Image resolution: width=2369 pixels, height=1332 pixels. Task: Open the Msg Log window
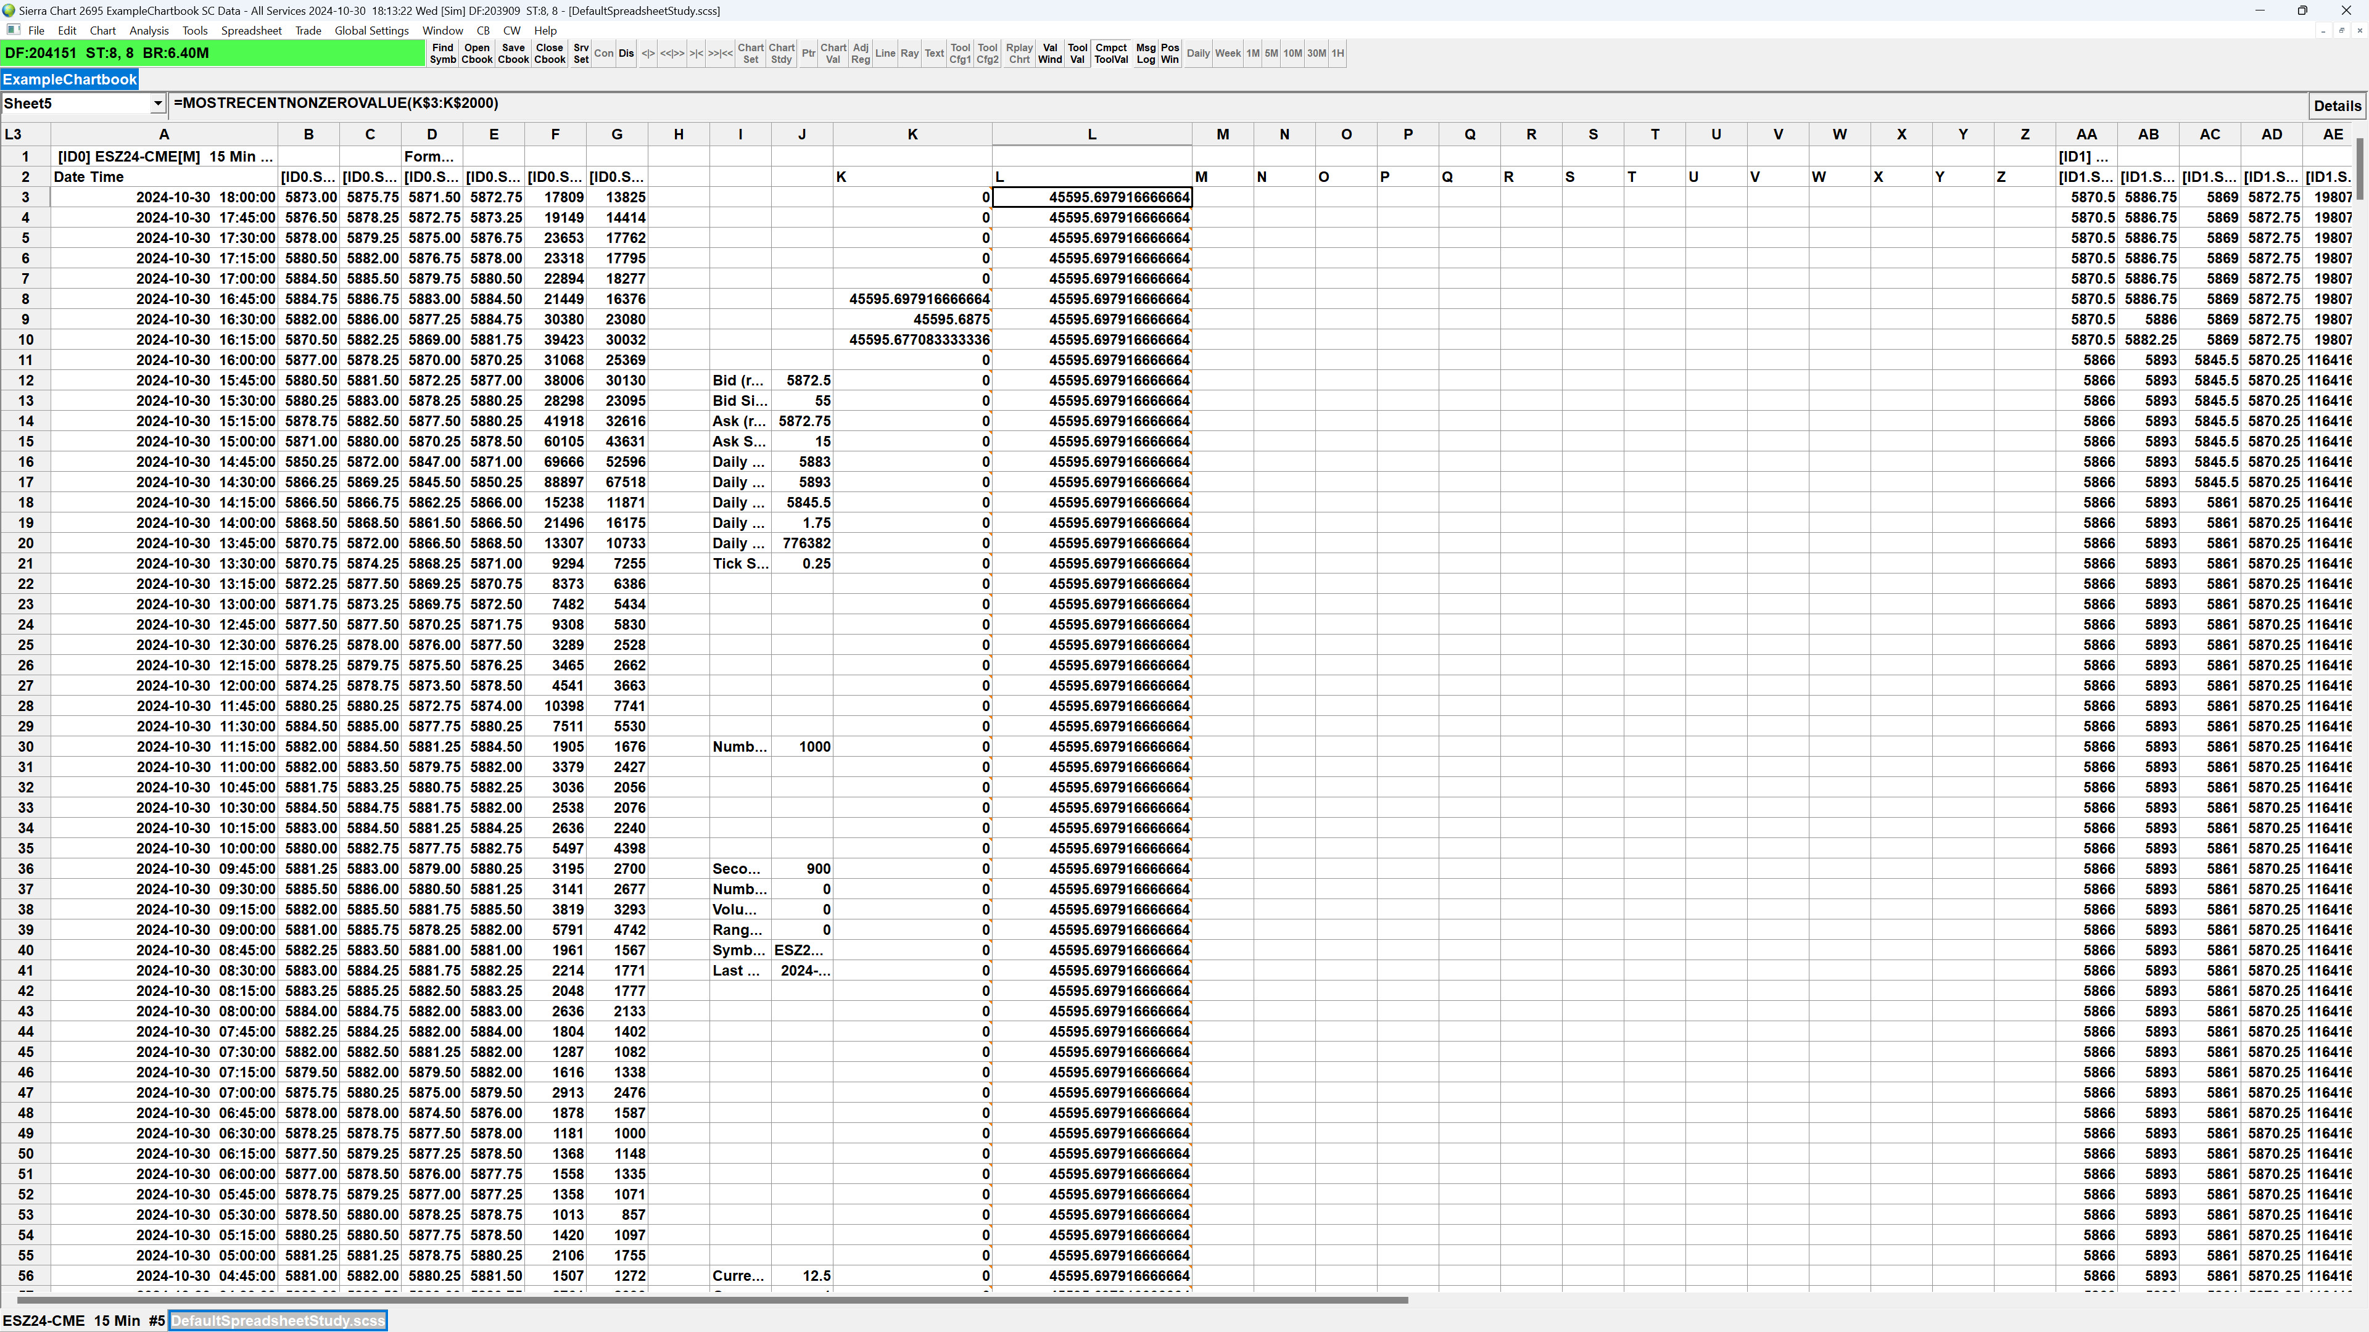click(x=1145, y=53)
